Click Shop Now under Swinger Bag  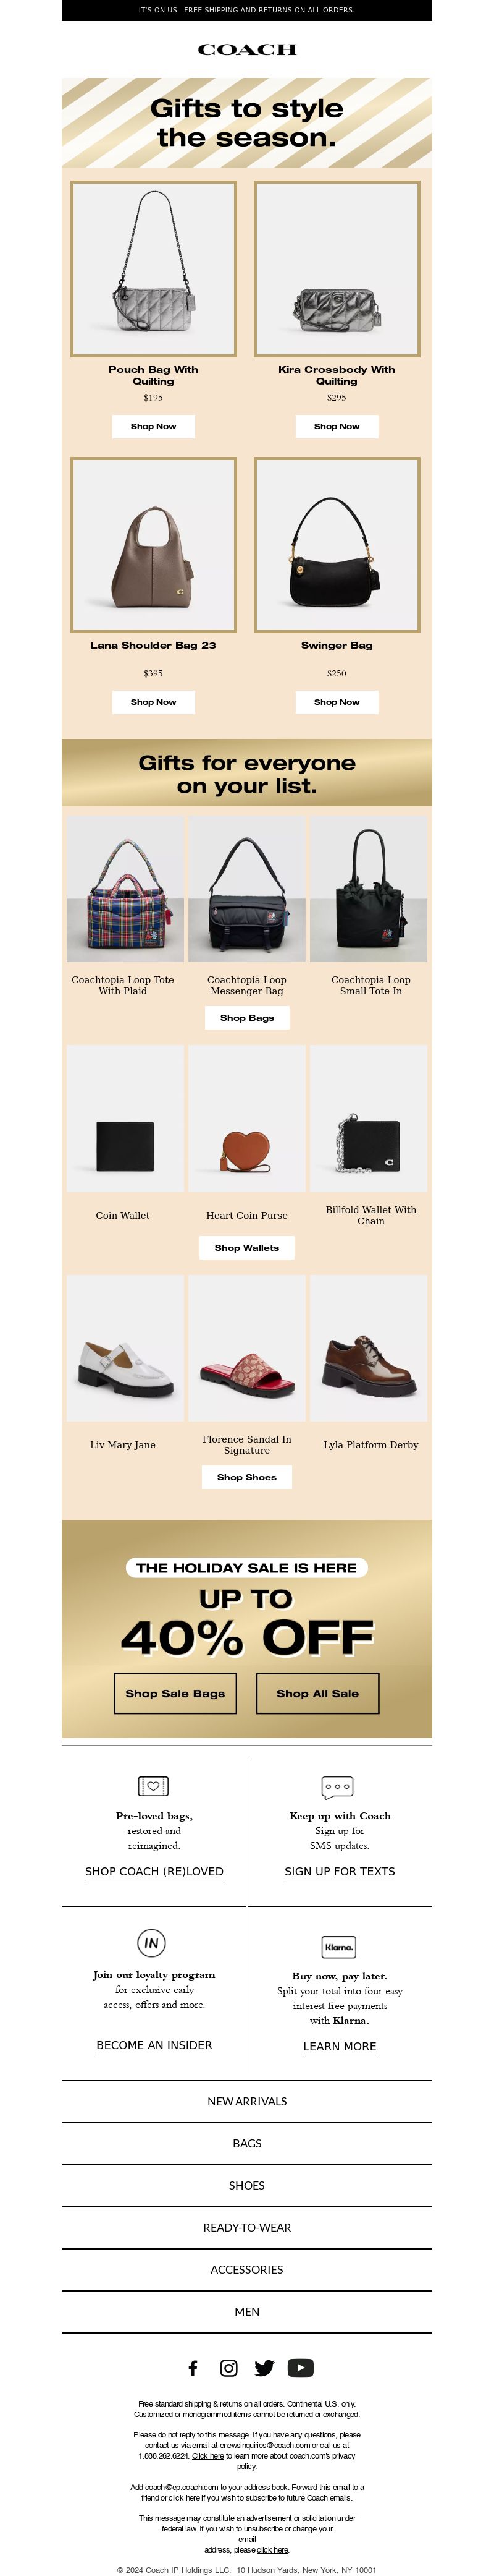coord(337,702)
